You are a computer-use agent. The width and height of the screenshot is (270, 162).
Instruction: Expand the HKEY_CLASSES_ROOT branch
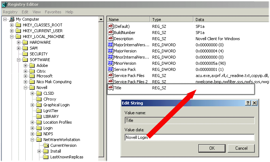click(x=12, y=25)
